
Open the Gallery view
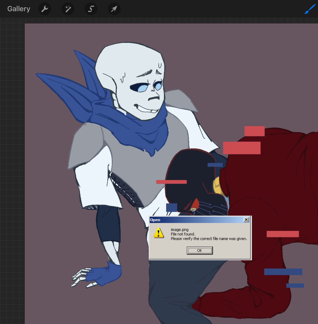pyautogui.click(x=19, y=9)
